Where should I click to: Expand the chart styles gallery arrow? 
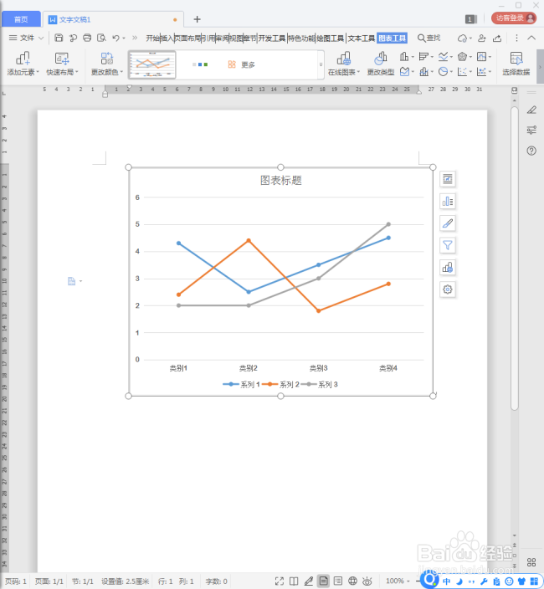321,64
